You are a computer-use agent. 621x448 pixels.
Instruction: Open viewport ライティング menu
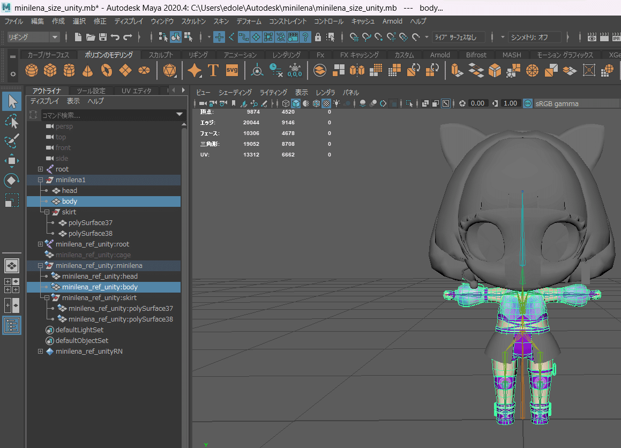click(273, 92)
